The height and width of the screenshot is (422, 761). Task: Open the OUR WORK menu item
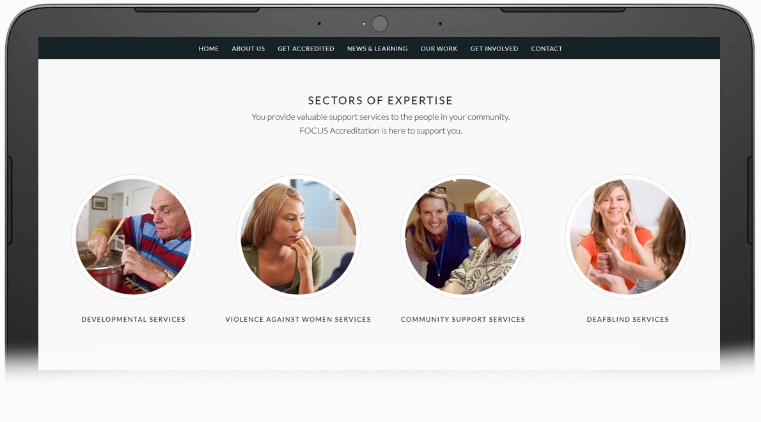click(x=439, y=49)
